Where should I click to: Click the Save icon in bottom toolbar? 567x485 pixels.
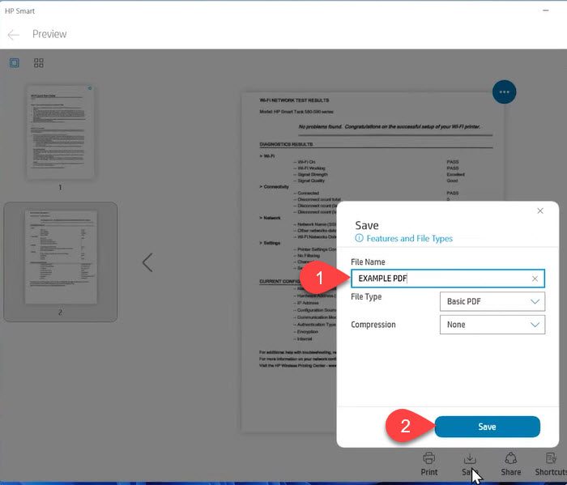click(x=469, y=462)
